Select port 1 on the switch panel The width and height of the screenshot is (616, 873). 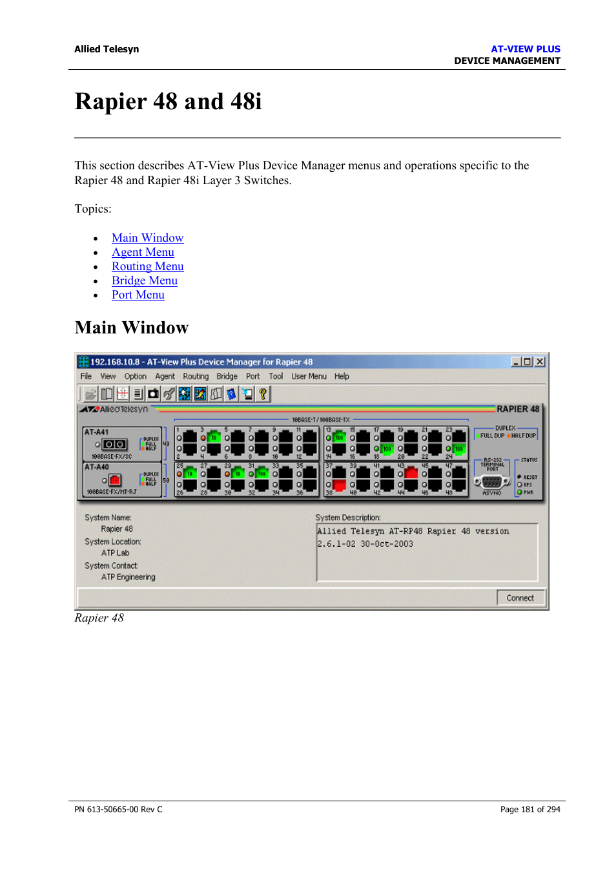pos(190,437)
